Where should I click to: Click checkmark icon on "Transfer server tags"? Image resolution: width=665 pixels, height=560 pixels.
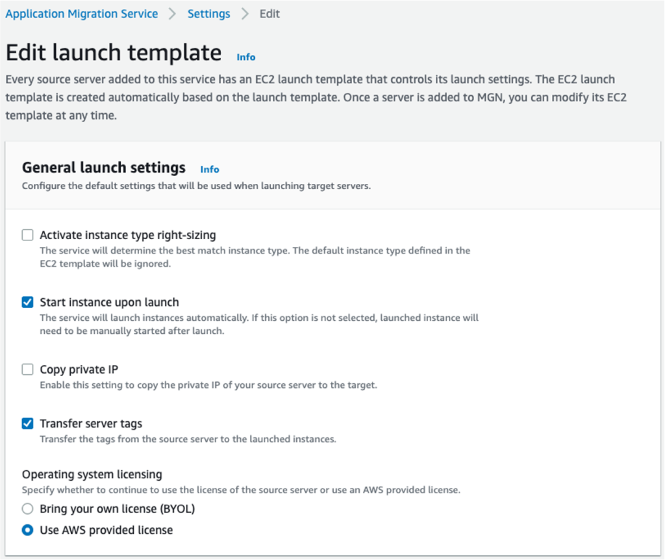click(27, 423)
